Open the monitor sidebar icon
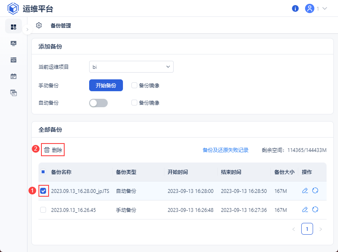338x252 pixels. tap(14, 43)
